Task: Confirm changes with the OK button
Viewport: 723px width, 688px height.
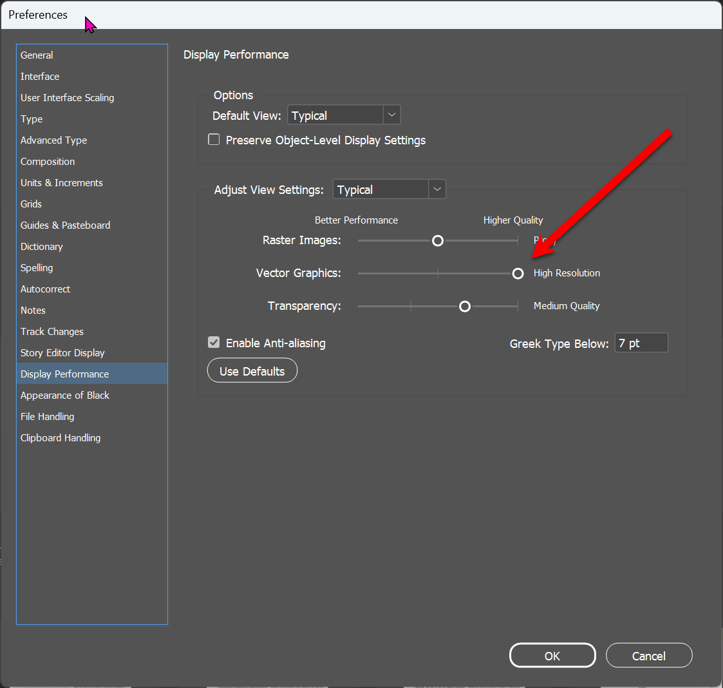Action: click(552, 655)
